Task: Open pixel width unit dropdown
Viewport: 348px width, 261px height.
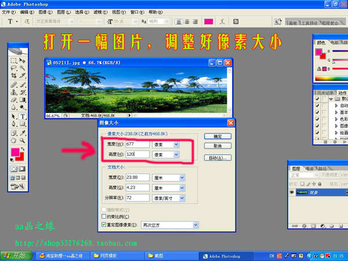Action: pos(176,144)
